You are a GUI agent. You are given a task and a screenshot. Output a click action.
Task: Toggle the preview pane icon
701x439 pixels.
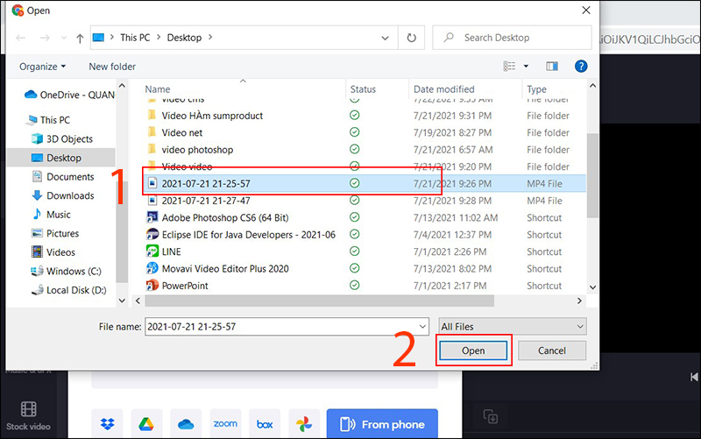pos(552,67)
